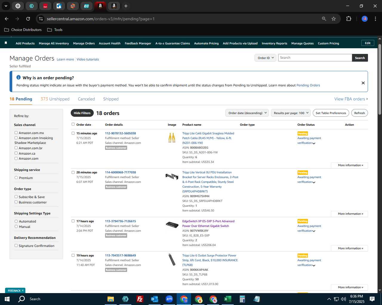This screenshot has width=382, height=305.
Task: Open File Explorer from the taskbar
Action: [x=111, y=299]
